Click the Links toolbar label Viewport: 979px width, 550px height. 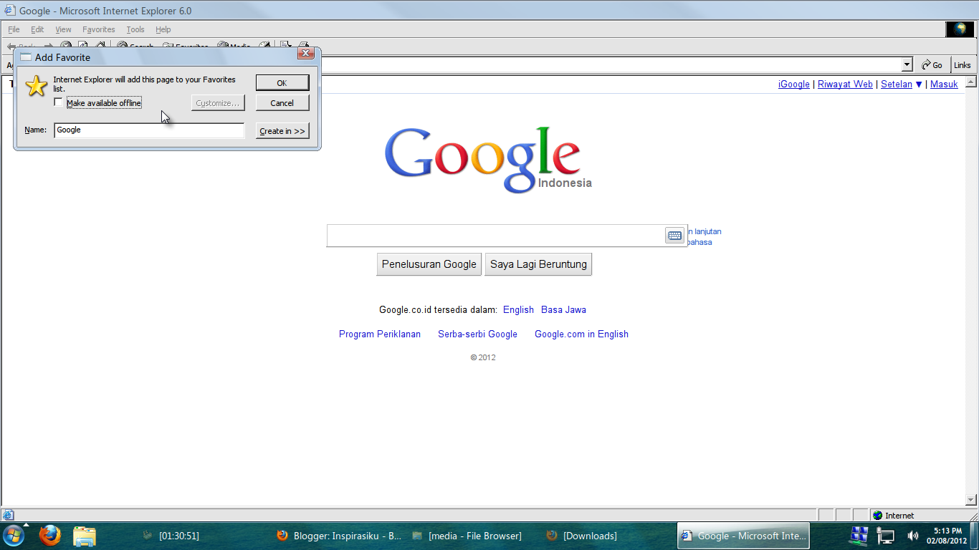(x=963, y=64)
